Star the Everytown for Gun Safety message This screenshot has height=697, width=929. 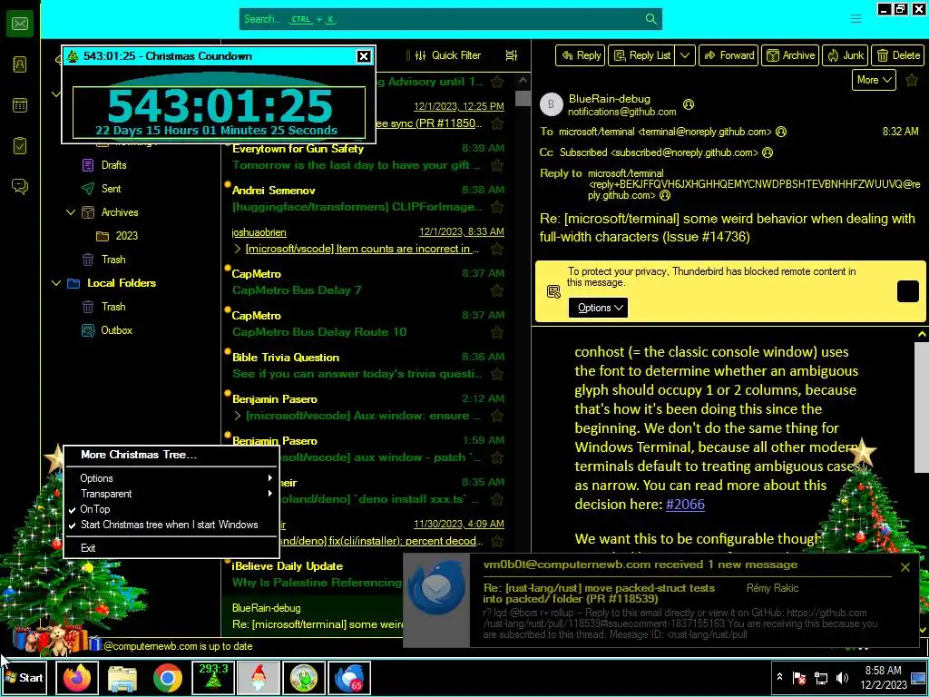497,165
